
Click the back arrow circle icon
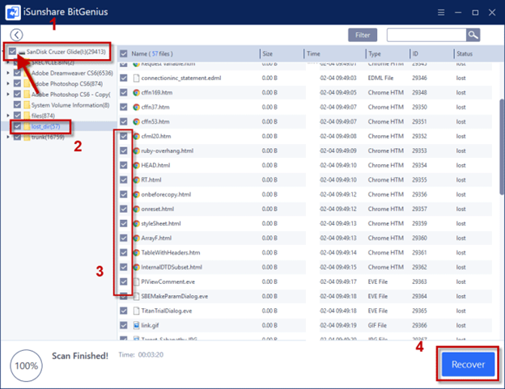click(16, 35)
